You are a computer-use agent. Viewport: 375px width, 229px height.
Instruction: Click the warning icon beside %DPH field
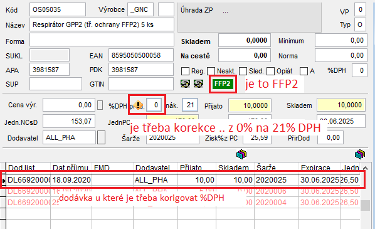point(138,105)
